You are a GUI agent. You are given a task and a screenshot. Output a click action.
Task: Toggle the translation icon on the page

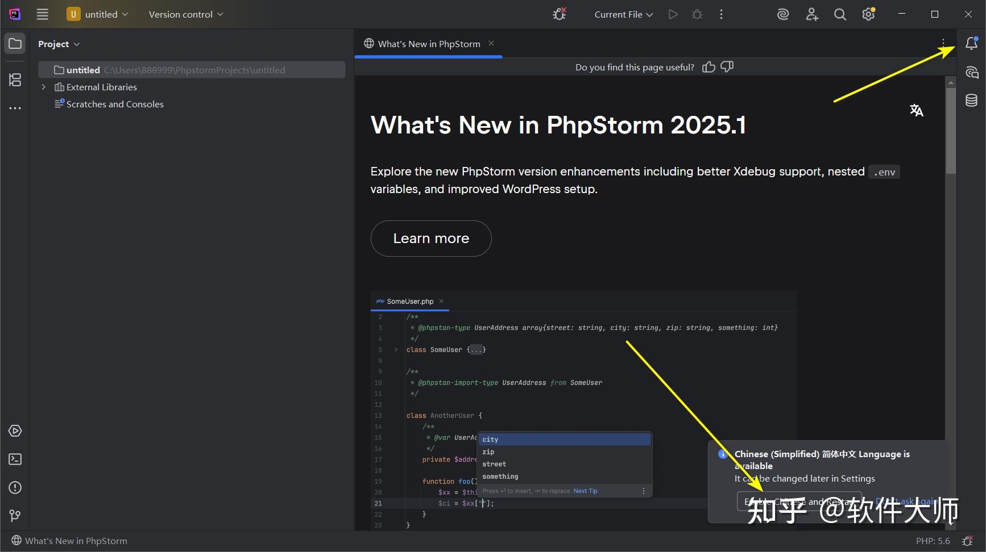coord(917,110)
